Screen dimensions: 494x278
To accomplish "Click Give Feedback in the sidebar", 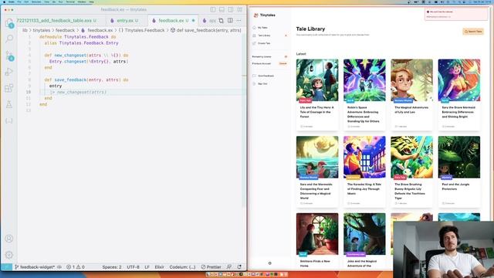I will (266, 76).
